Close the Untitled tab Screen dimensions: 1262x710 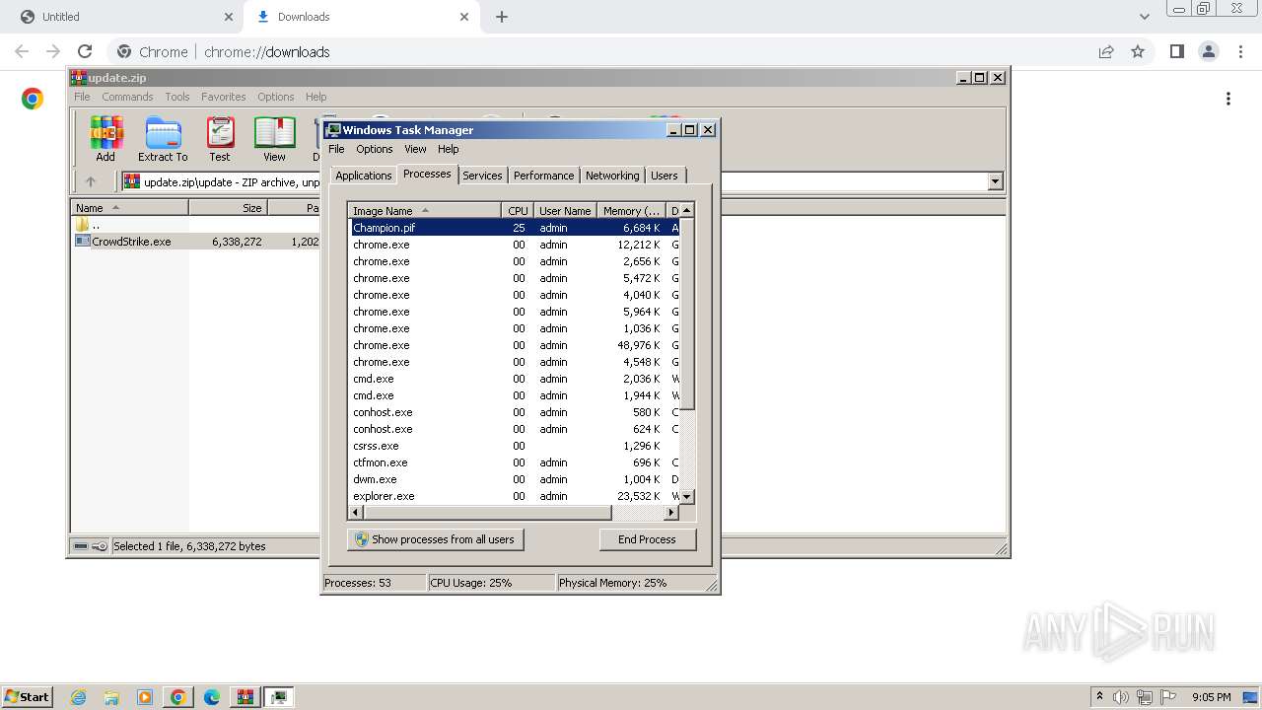(x=229, y=17)
